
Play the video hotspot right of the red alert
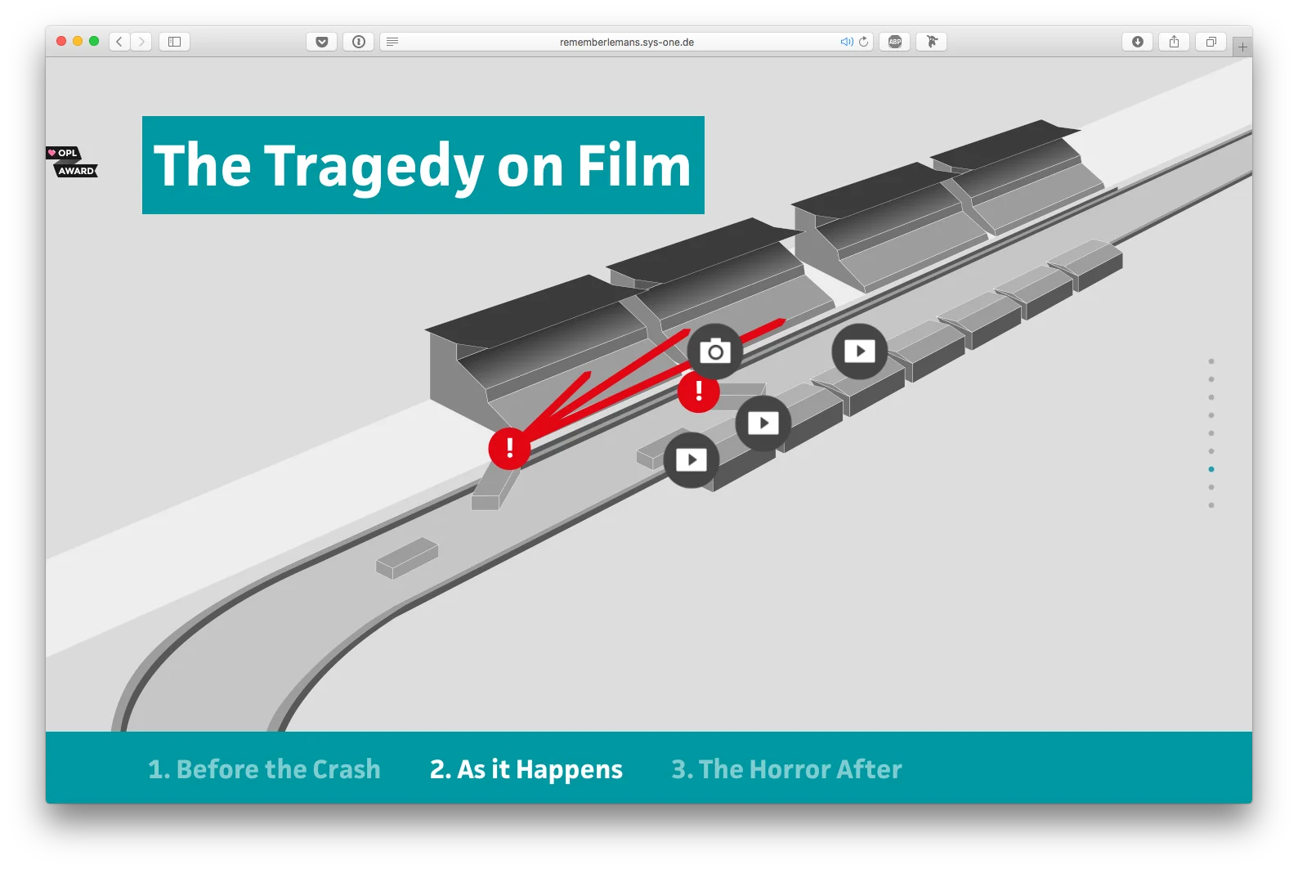coord(763,423)
